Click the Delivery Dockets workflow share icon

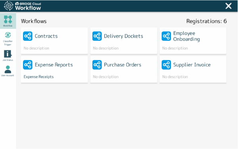tap(97, 36)
